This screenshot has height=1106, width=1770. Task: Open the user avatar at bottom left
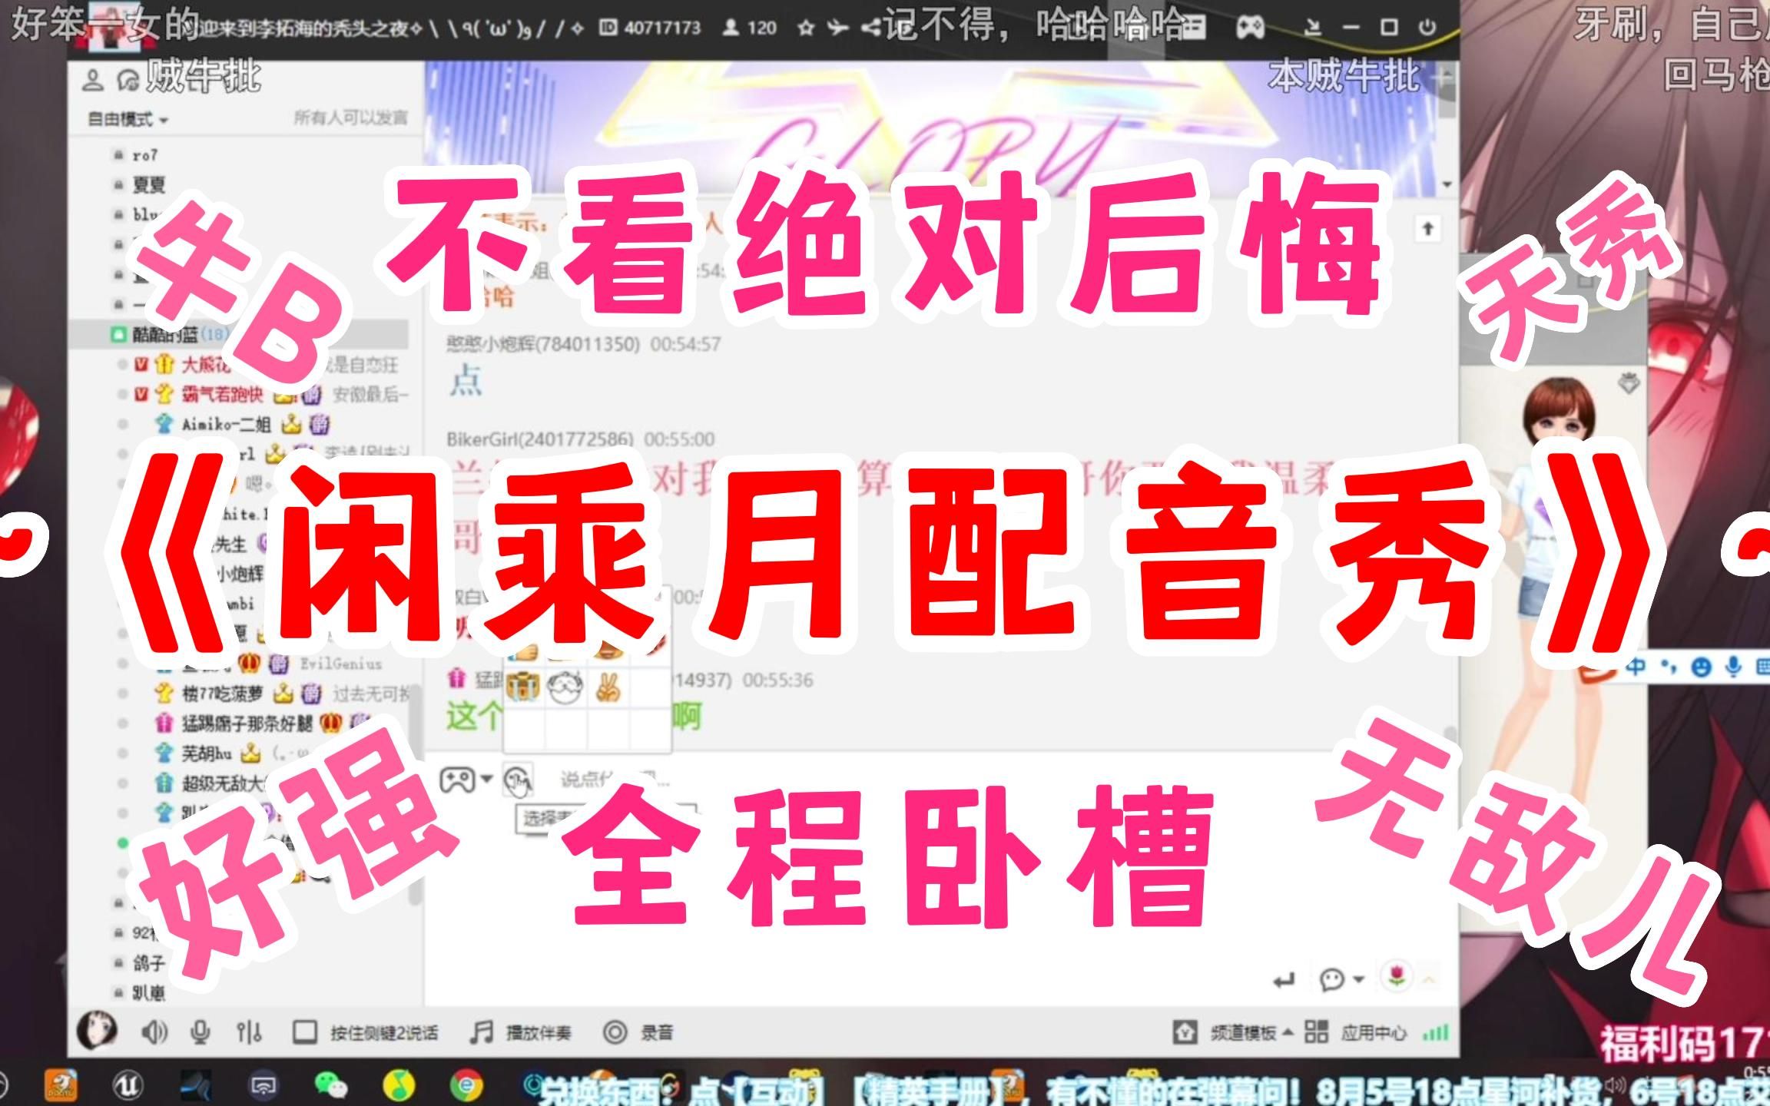pyautogui.click(x=97, y=1031)
